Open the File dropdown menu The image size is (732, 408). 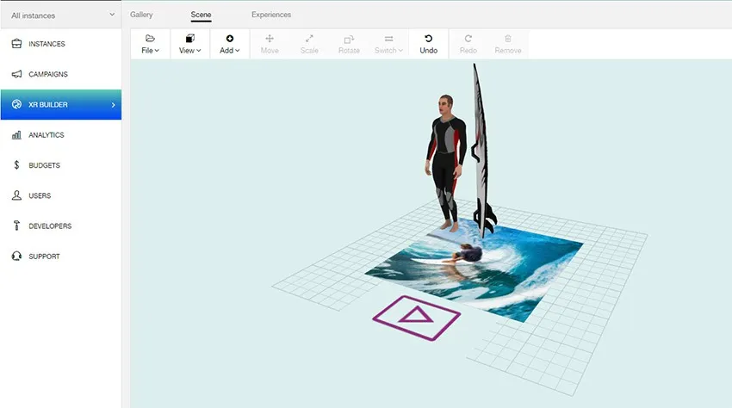(151, 45)
